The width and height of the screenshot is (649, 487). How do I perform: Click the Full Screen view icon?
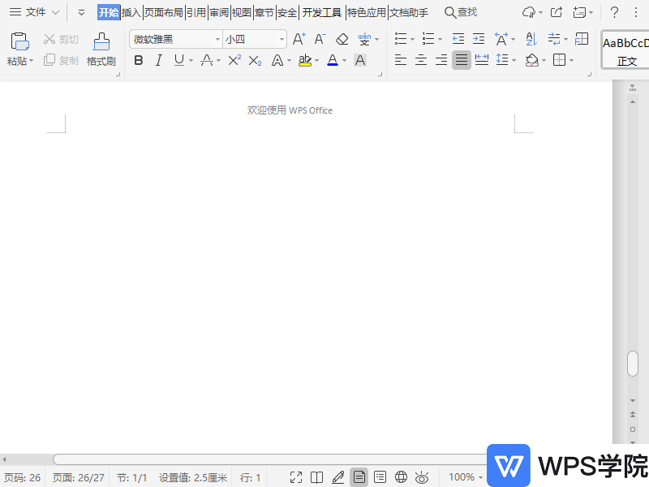pyautogui.click(x=295, y=477)
